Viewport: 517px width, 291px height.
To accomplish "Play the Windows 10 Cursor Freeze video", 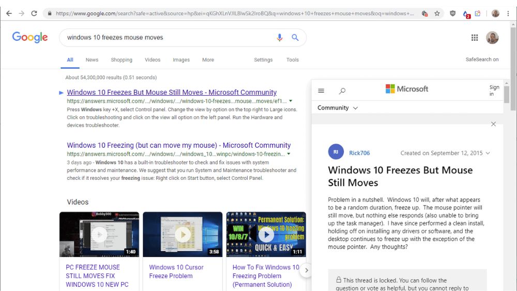I will [x=183, y=234].
